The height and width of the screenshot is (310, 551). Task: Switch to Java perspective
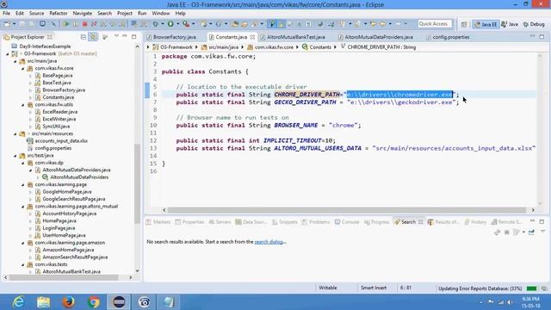[x=510, y=24]
